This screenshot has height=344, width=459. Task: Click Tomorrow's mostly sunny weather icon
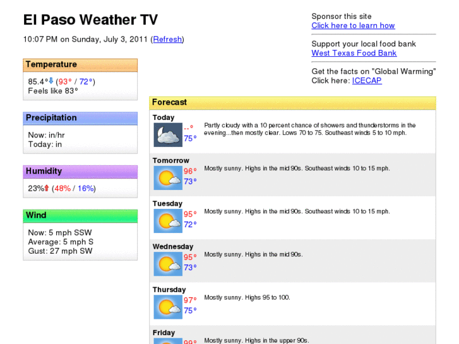[168, 178]
